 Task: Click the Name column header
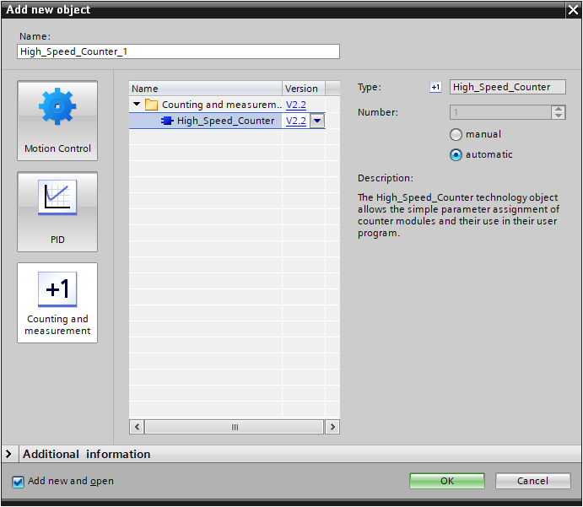pyautogui.click(x=206, y=89)
